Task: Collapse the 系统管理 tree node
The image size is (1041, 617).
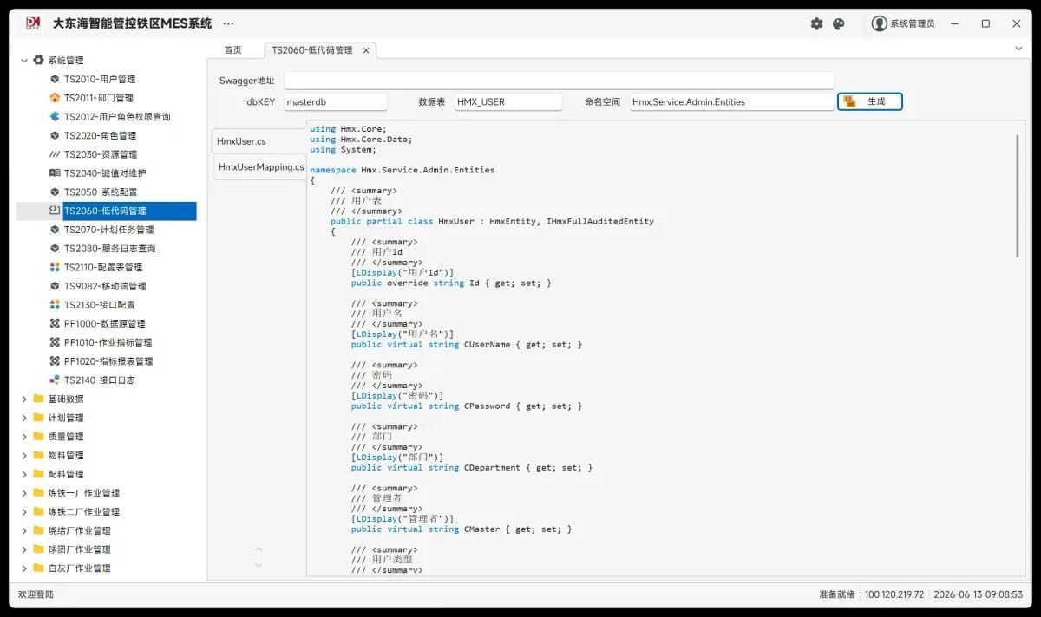Action: [x=23, y=61]
